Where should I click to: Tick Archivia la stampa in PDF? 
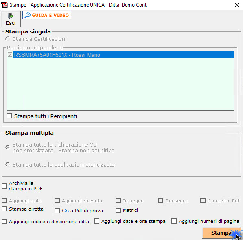point(4,186)
